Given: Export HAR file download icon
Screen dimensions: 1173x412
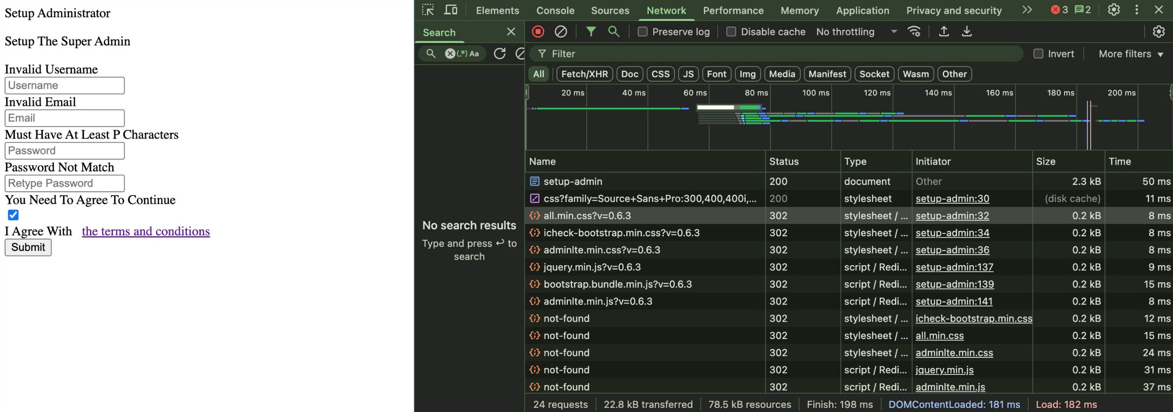Looking at the screenshot, I should pyautogui.click(x=966, y=31).
